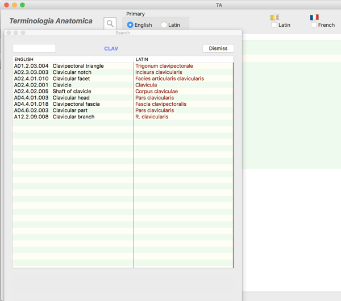Click the French flag icon
The image size is (341, 301).
(314, 18)
